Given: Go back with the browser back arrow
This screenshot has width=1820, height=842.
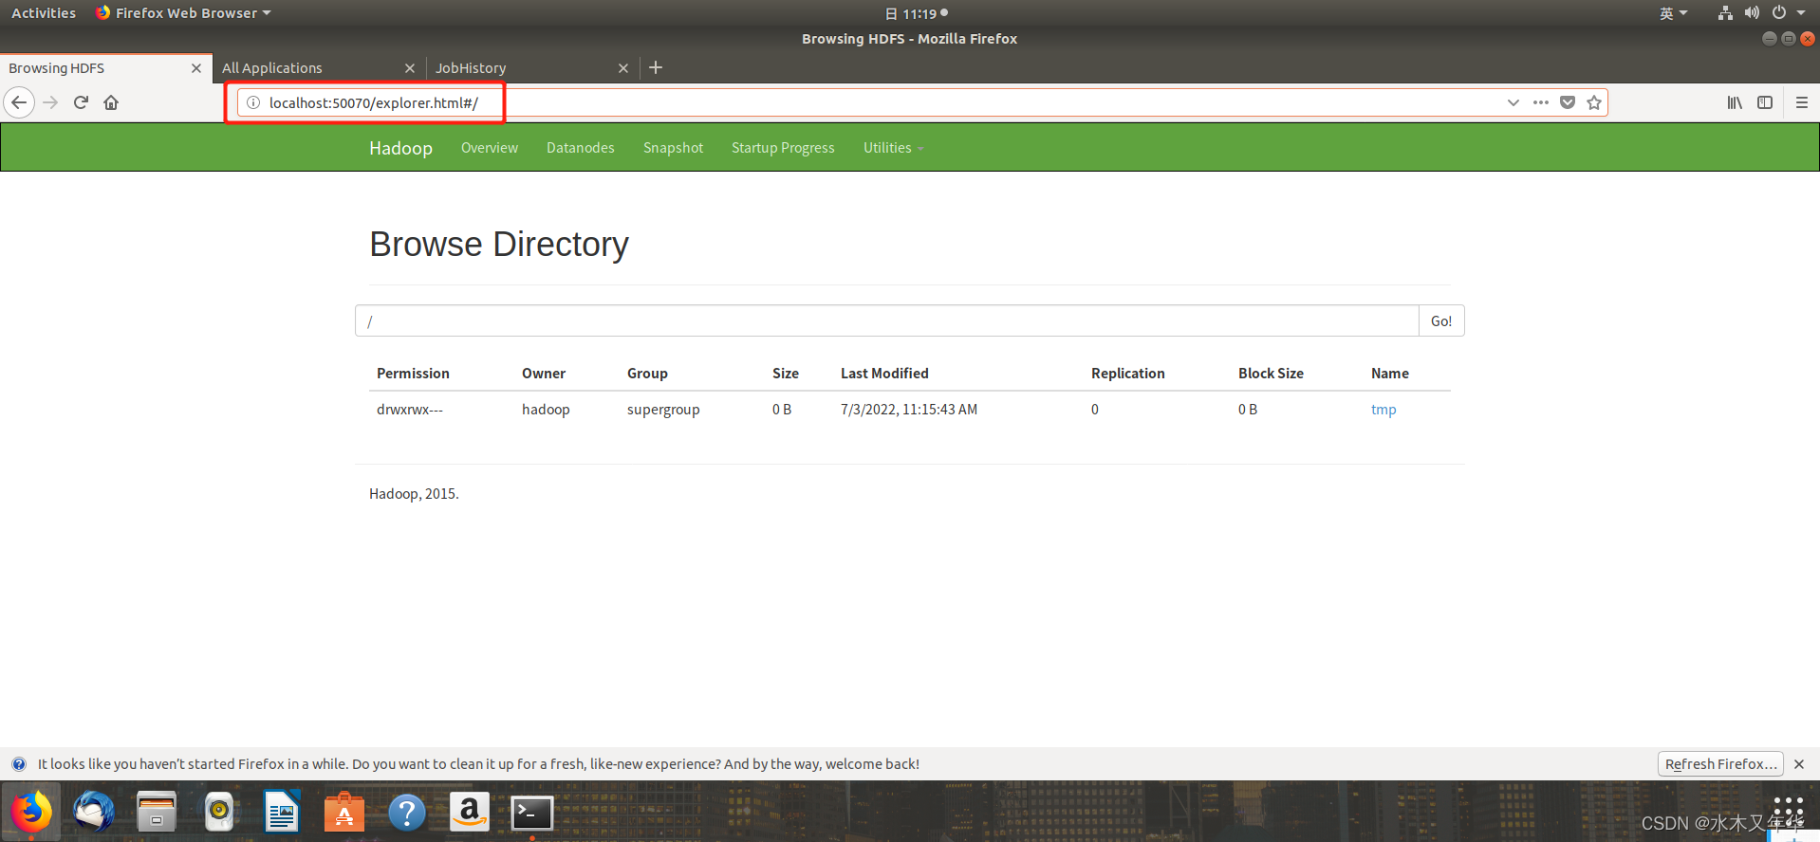Looking at the screenshot, I should pyautogui.click(x=19, y=102).
